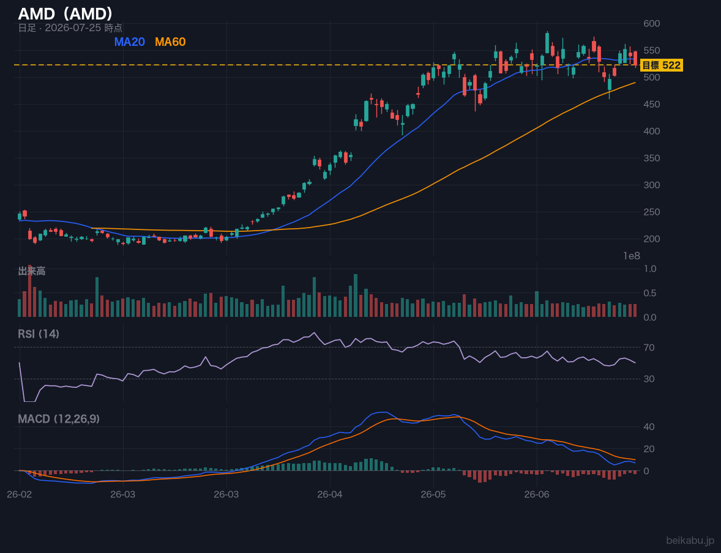Click the 26-04 date axis label
This screenshot has width=721, height=553.
coord(330,494)
